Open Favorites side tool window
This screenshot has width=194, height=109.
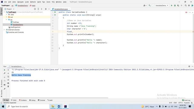tap(2, 93)
